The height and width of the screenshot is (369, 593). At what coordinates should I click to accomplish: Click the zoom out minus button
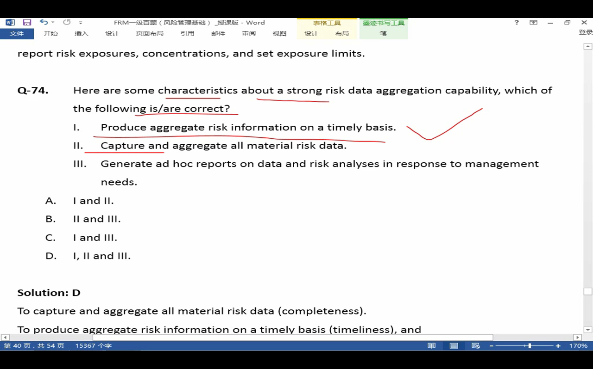[492, 346]
